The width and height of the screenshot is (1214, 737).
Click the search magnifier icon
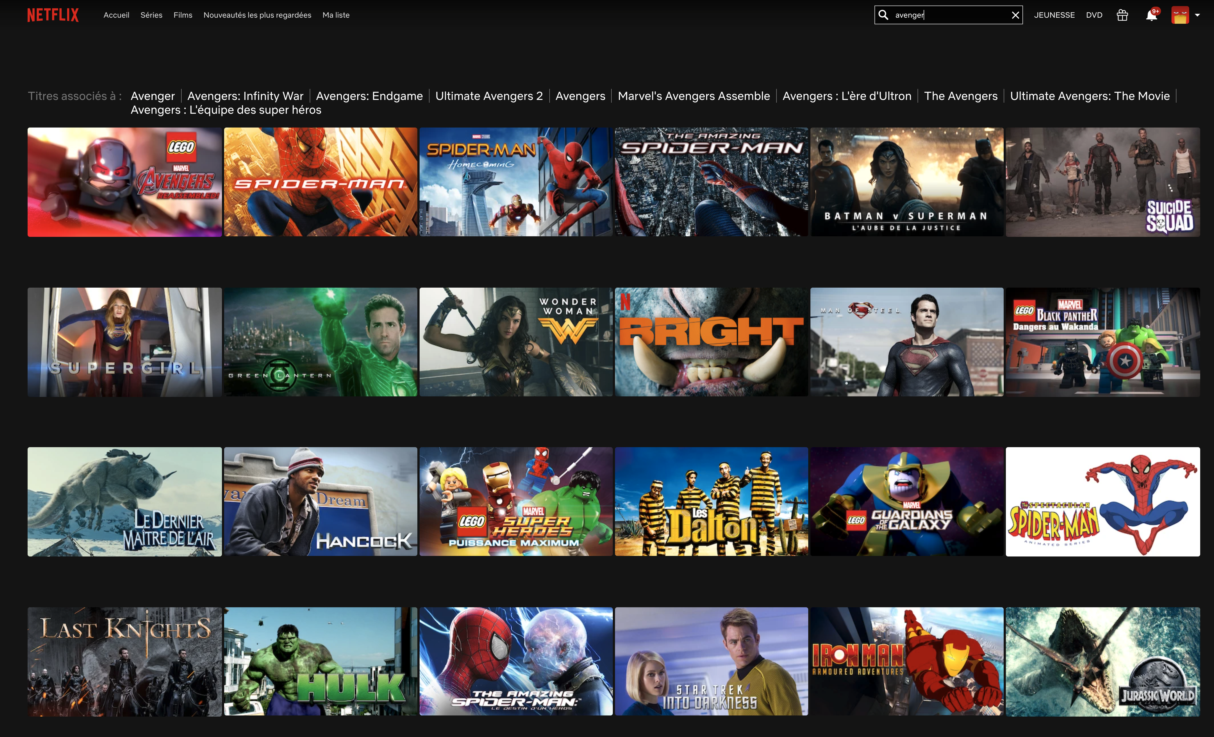coord(883,15)
